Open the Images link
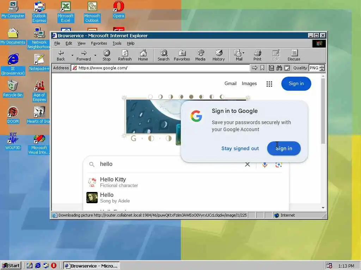 coord(249,84)
